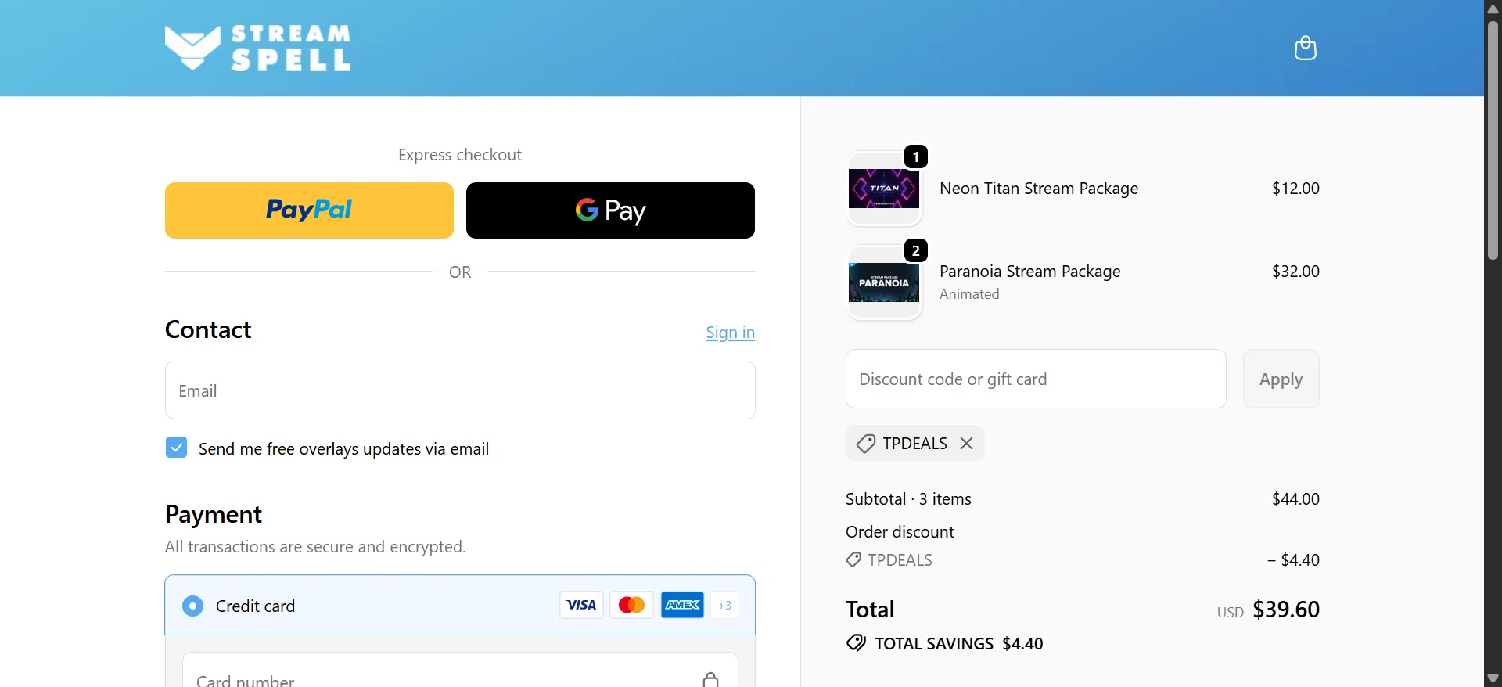Apply the discount code

pyautogui.click(x=1281, y=379)
